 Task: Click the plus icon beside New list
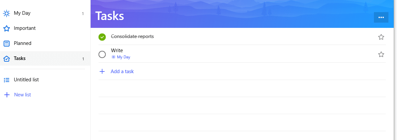click(7, 95)
